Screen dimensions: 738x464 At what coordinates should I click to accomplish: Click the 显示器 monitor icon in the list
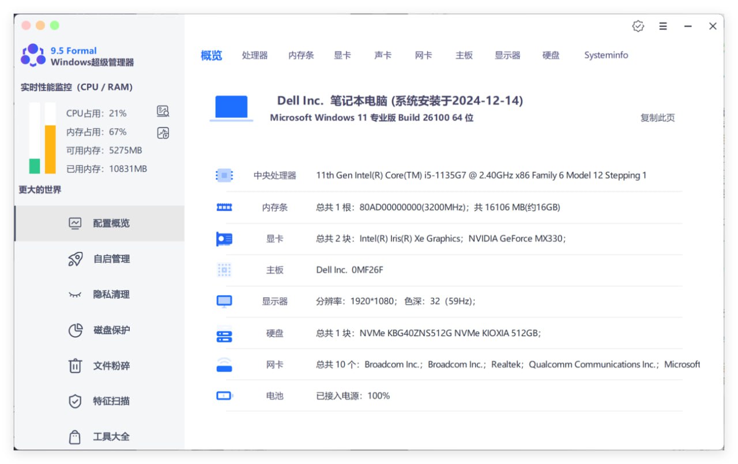(224, 301)
